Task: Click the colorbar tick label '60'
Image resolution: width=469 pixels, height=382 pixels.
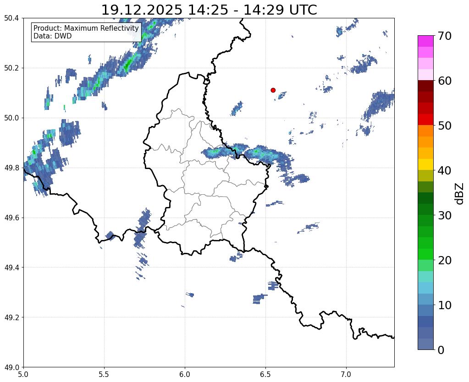Action: pos(445,81)
